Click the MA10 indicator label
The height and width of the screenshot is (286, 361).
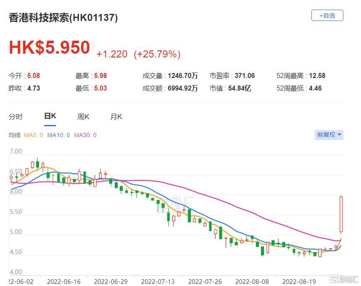click(x=58, y=135)
